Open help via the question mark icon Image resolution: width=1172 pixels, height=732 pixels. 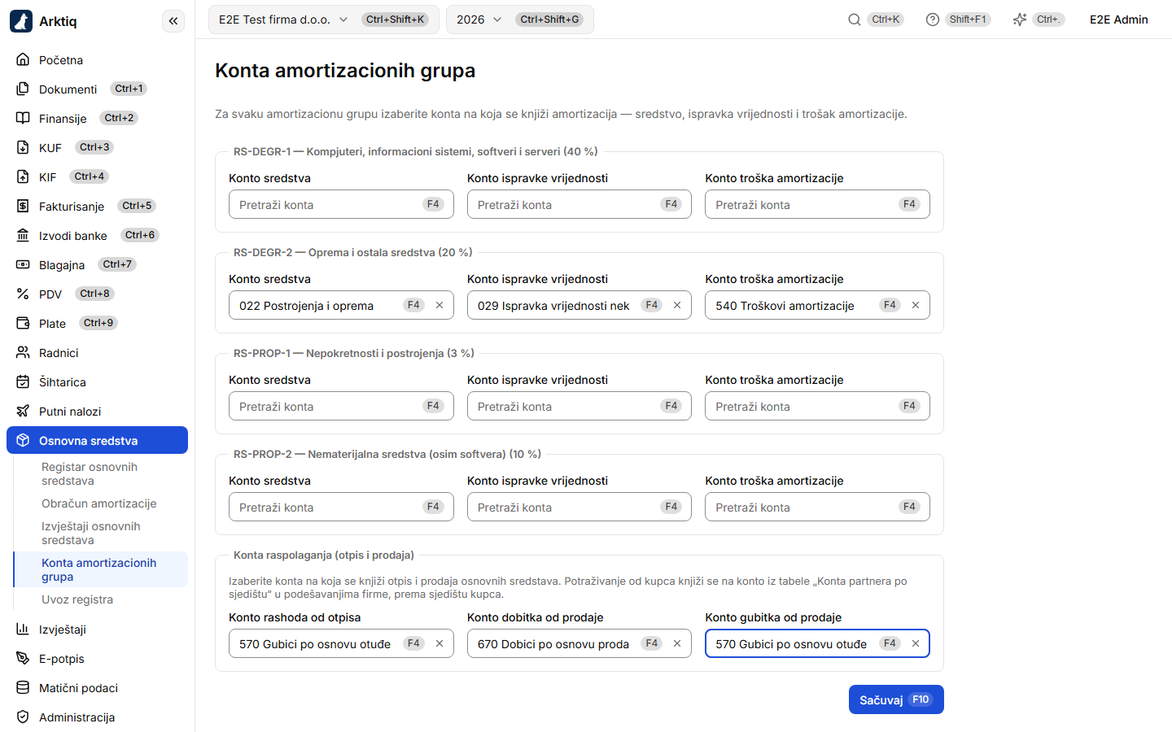pos(933,20)
